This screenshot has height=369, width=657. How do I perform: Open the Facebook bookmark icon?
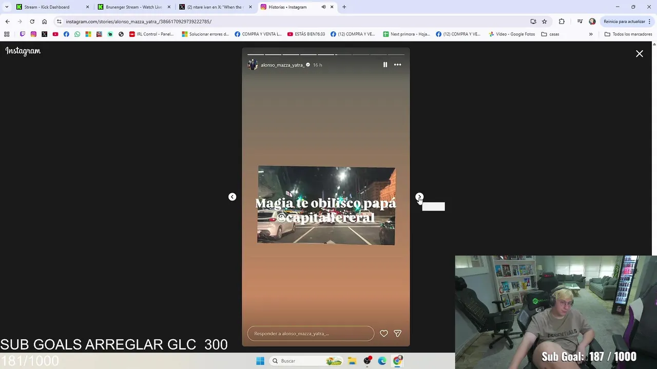tap(66, 34)
